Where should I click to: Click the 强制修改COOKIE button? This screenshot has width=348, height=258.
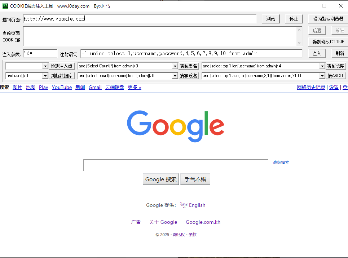coord(328,42)
